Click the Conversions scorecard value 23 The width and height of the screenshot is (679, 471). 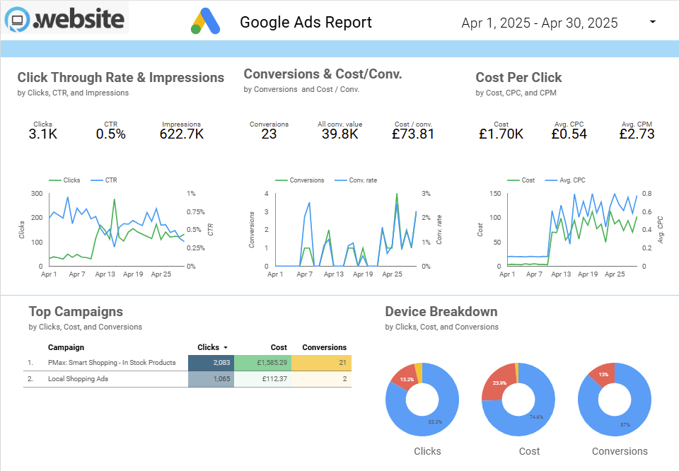coord(269,134)
